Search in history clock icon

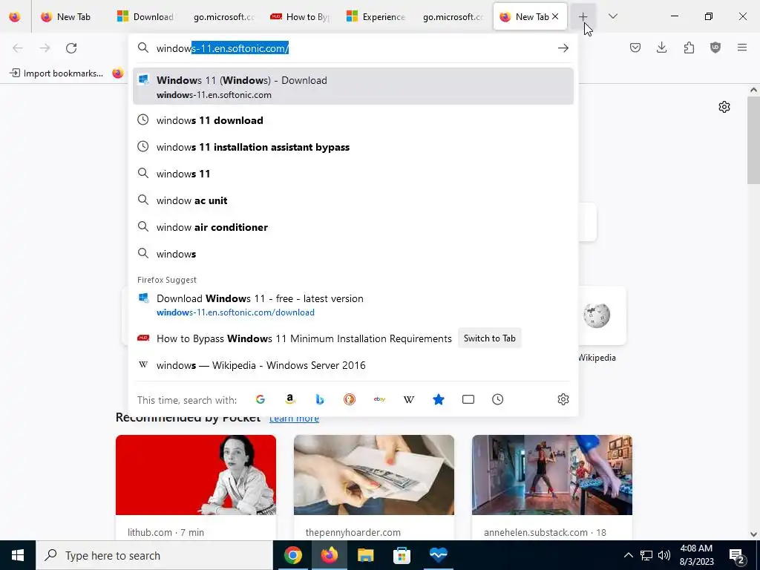pos(498,399)
